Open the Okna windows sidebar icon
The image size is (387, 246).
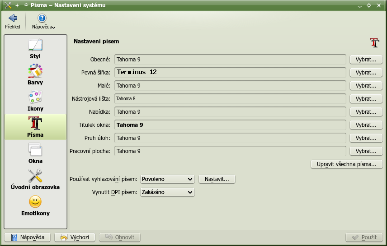(35, 149)
